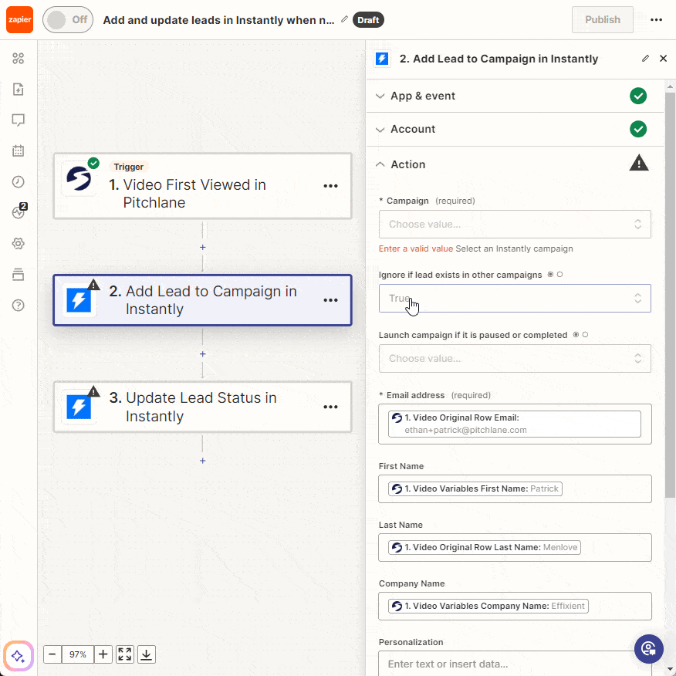Add a step between steps 2 and 3
Viewport: 676px width, 676px height.
203,354
